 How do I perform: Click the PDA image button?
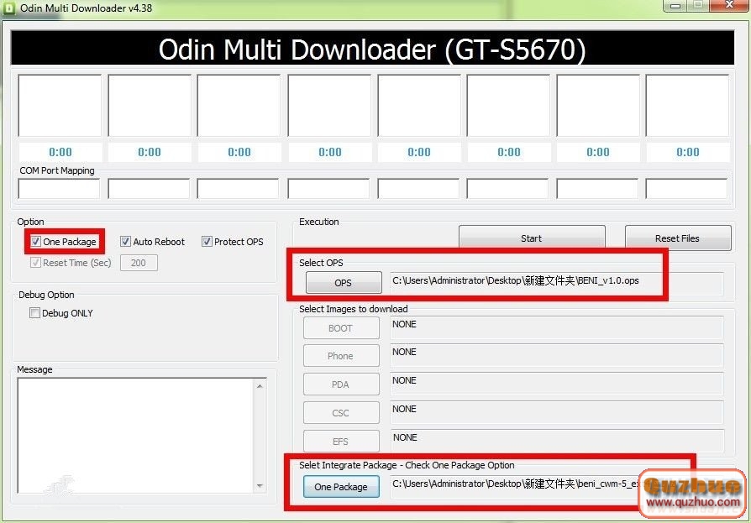(341, 384)
